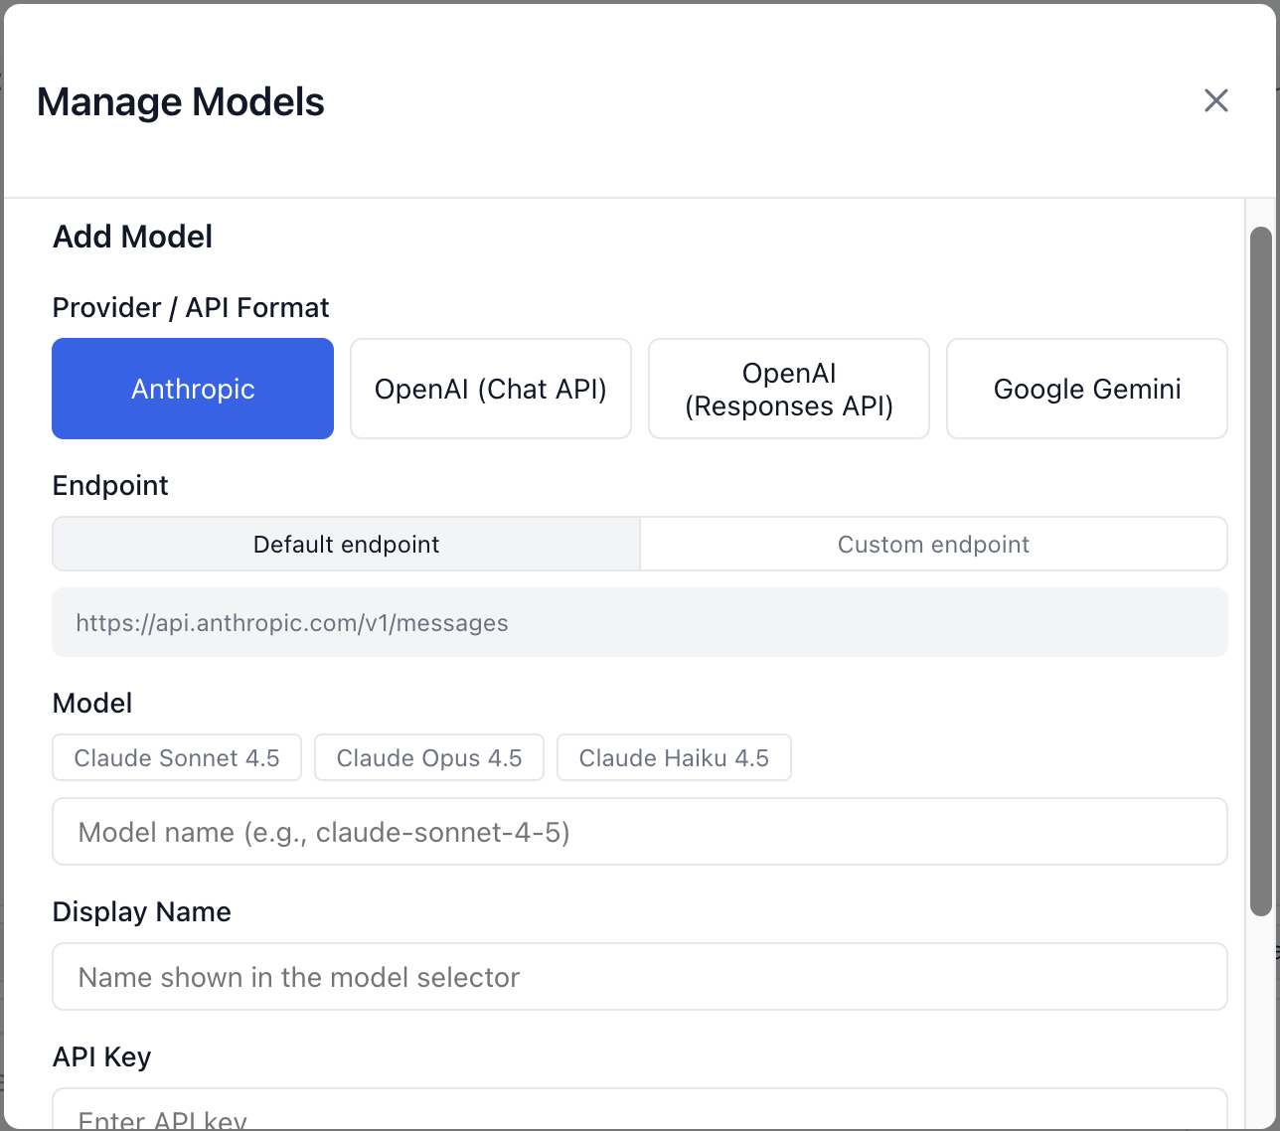Click the dialog's vertical scrollbar thumb

pos(1260,571)
